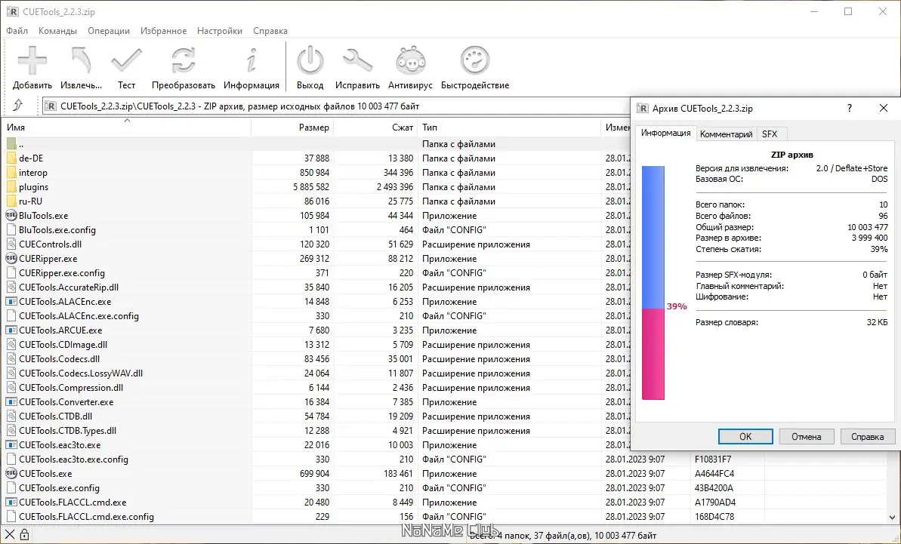Open the Команды menu
Screen dimensions: 901x544
click(x=57, y=31)
